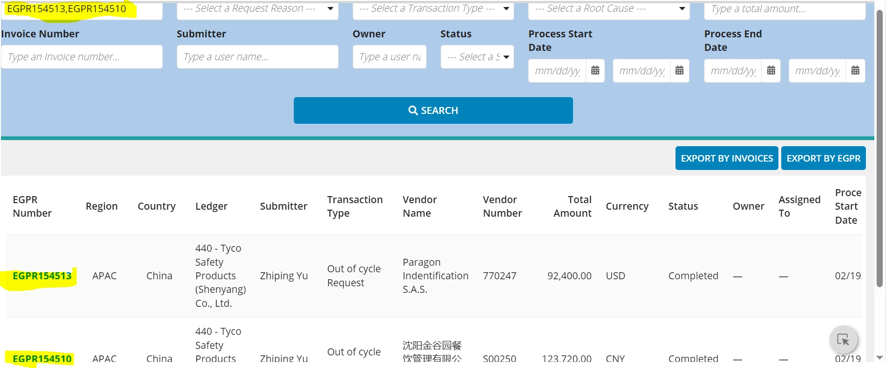Click the Assigned To column header
The width and height of the screenshot is (886, 368).
pos(799,206)
